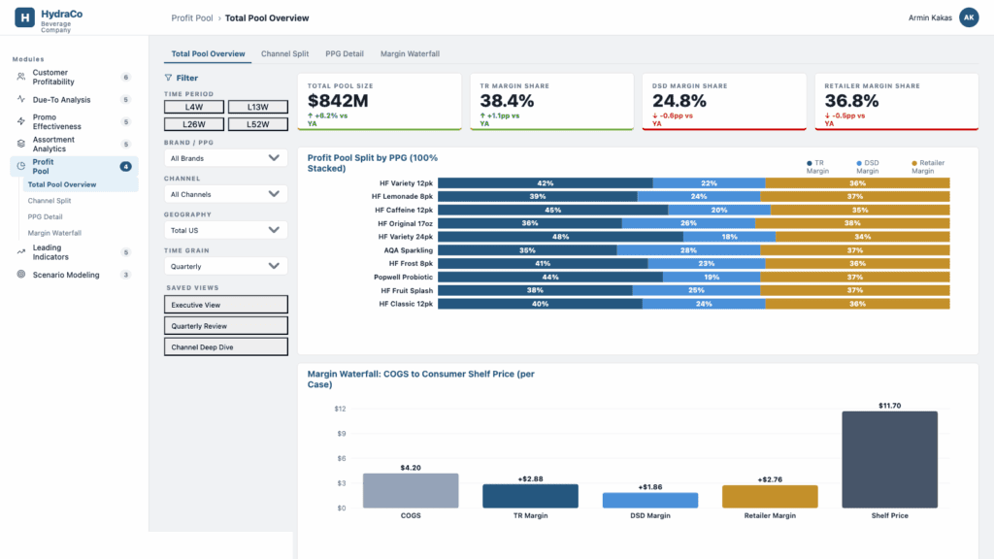994x559 pixels.
Task: Select the L4W time period
Action: point(194,107)
